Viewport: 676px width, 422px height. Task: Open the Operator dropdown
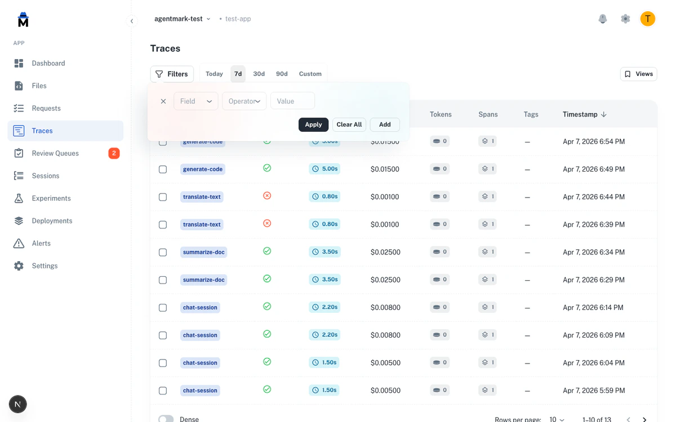pyautogui.click(x=244, y=101)
